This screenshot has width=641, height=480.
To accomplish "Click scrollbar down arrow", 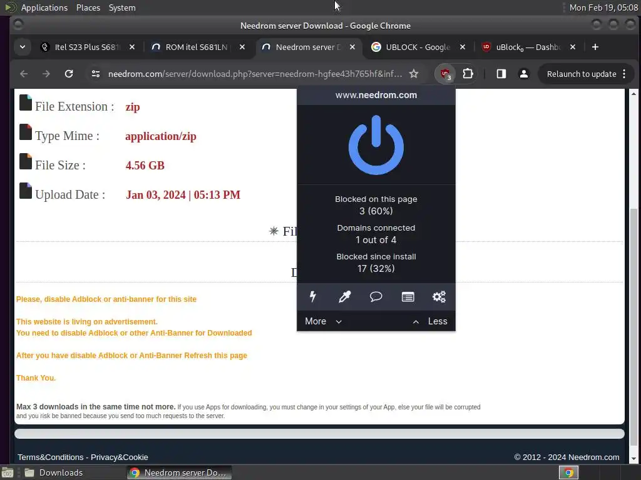I will pyautogui.click(x=633, y=459).
